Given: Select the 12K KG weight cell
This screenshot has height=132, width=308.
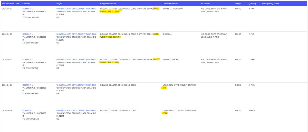Looking at the screenshot, I should pos(238,111).
